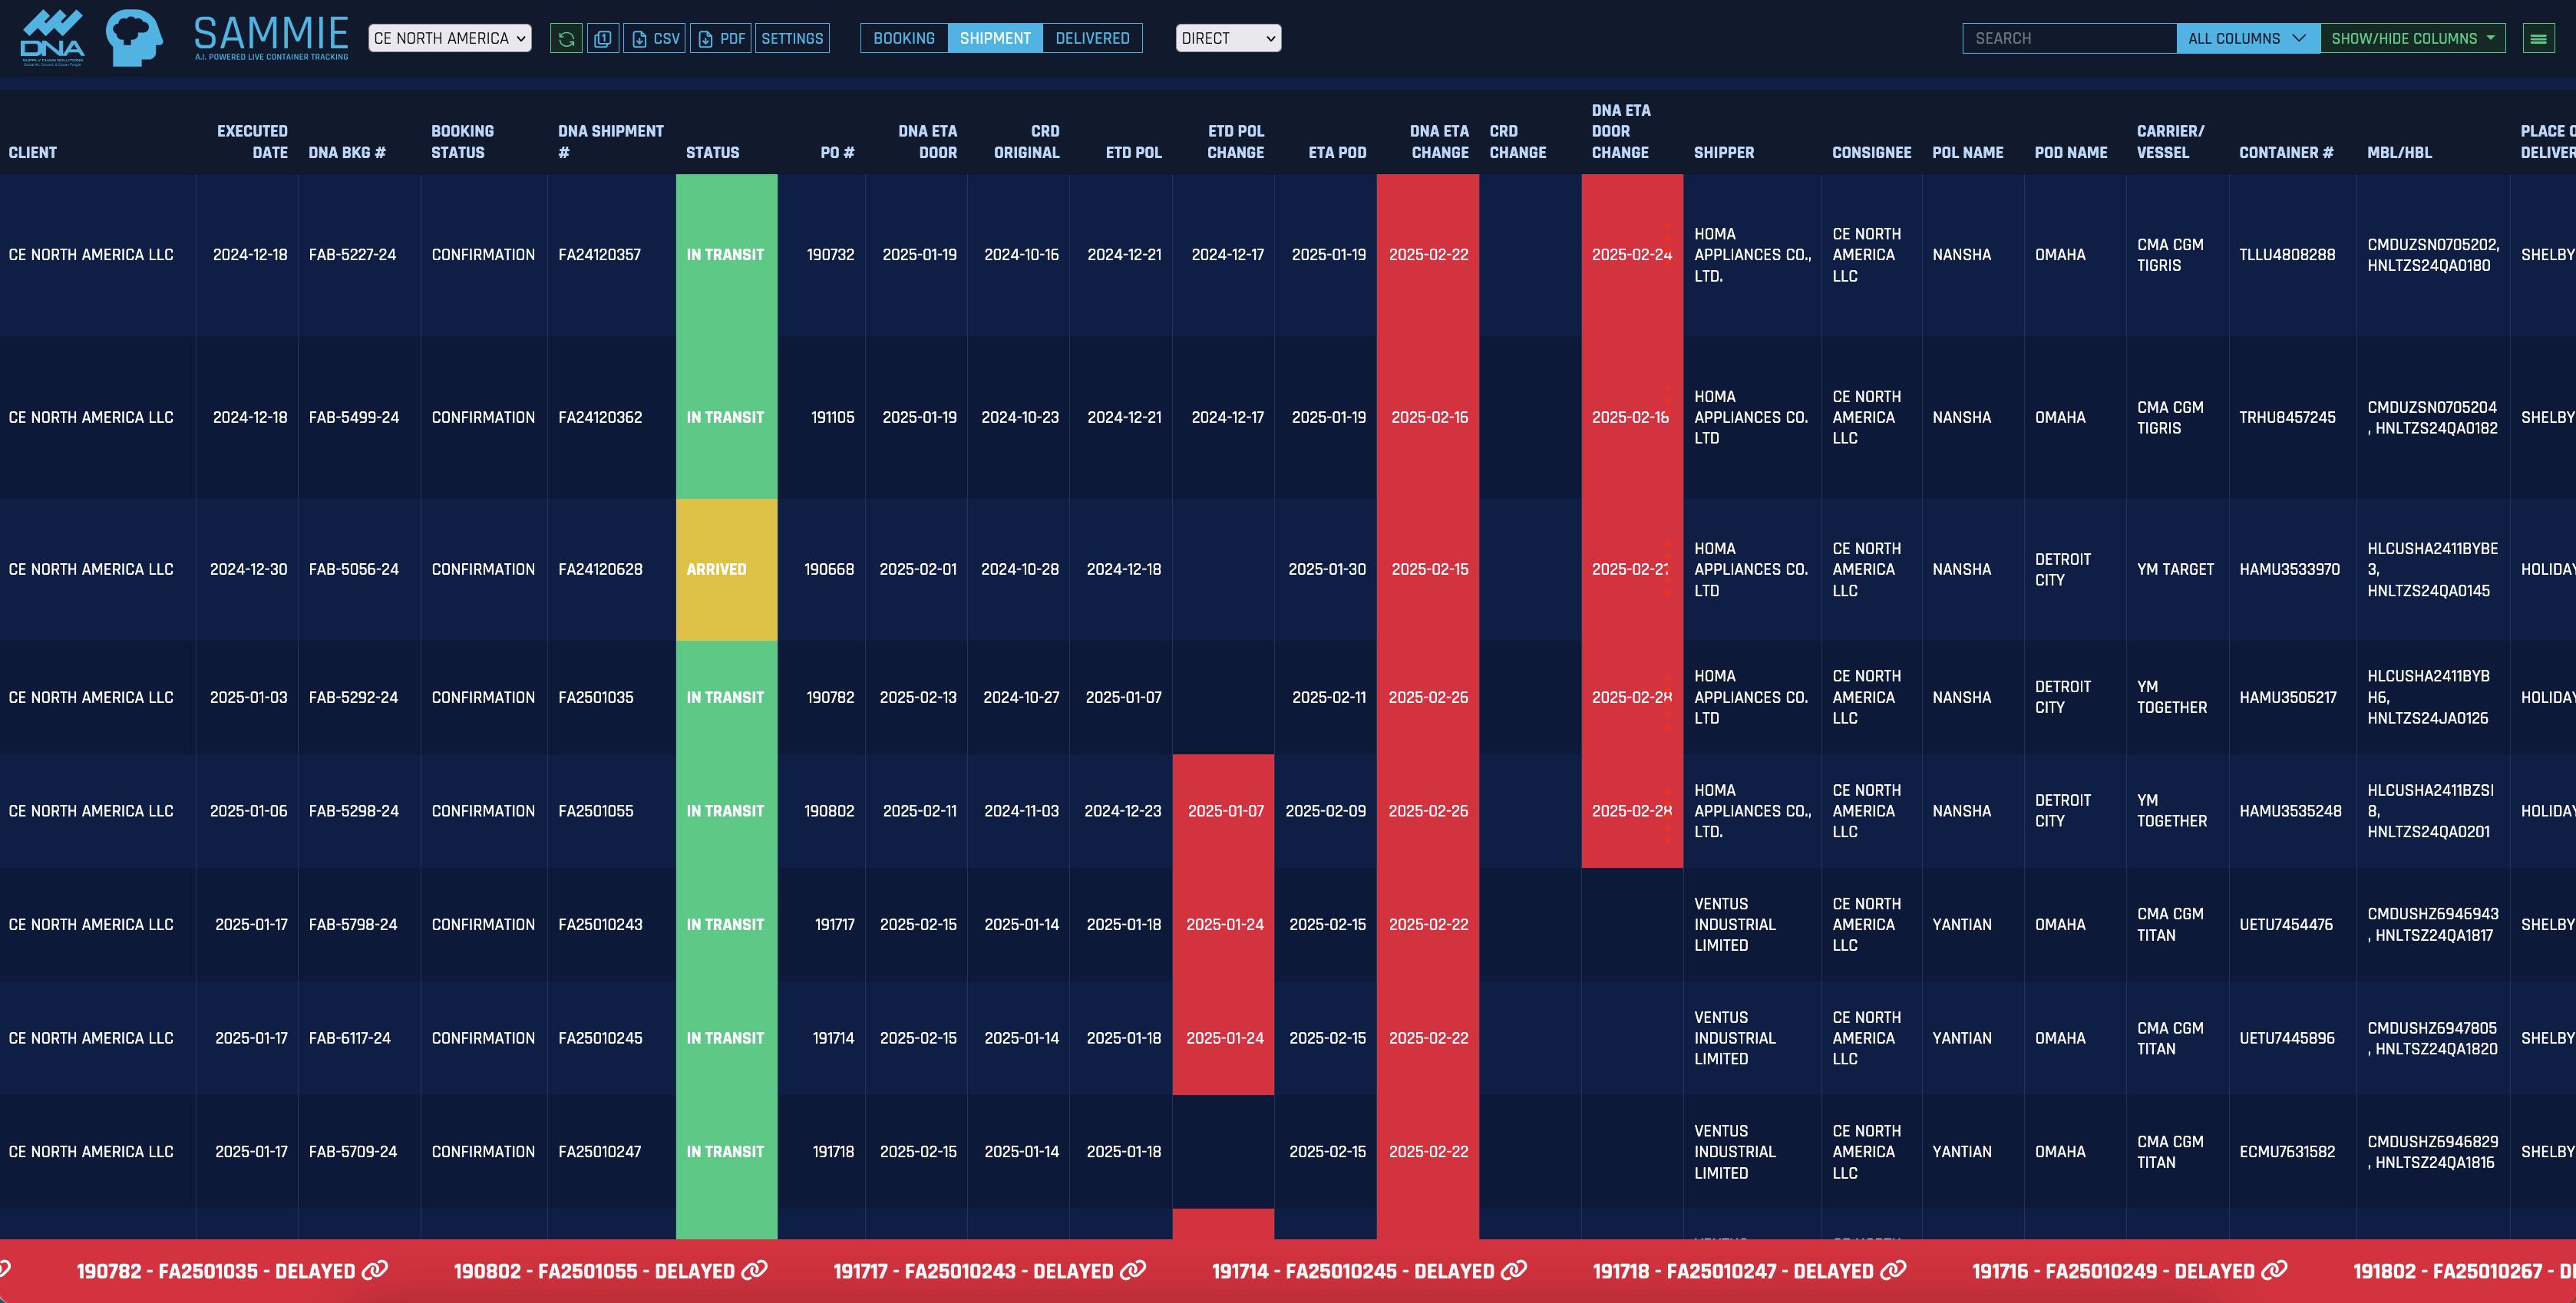The image size is (2576, 1303).
Task: Click booking number FAB-5709-24
Action: click(352, 1152)
